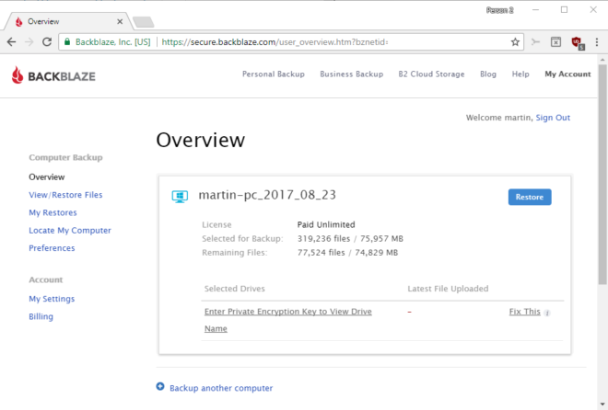Select Overview in the sidebar
Viewport: 608px width, 410px height.
[47, 177]
